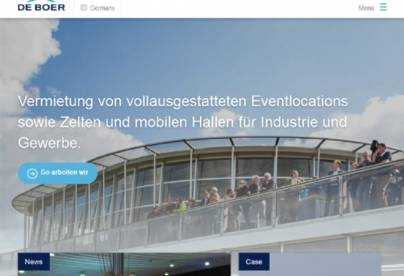Viewport: 404px width, 276px height.
Task: Open the hamburger menu icon
Action: 383,7
